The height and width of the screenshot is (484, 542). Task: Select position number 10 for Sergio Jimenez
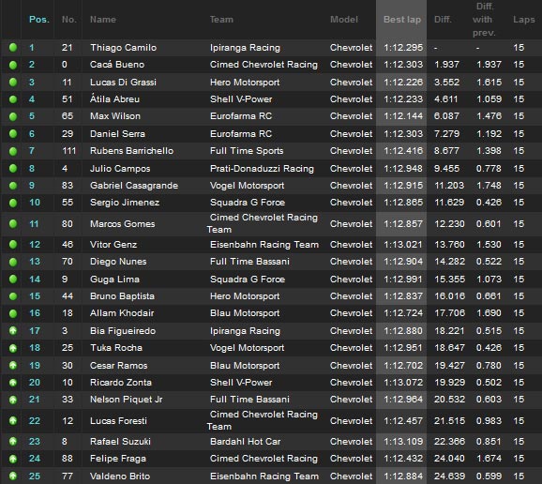point(35,203)
